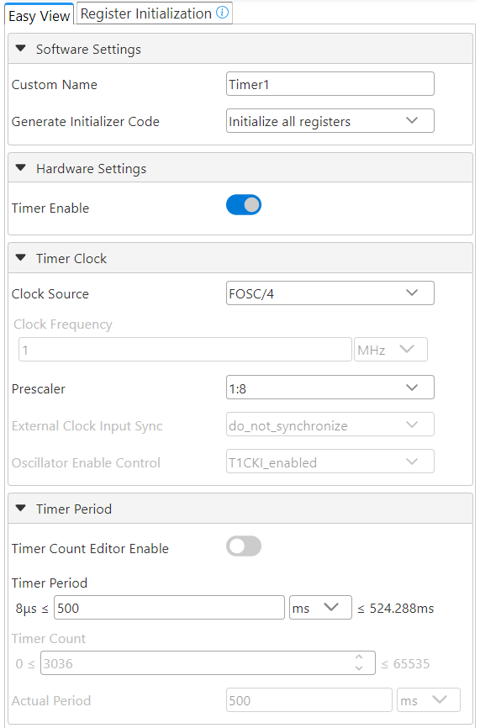Screen dimensions: 480x728
Task: Click the Timer Period field showing 500
Action: pos(169,607)
